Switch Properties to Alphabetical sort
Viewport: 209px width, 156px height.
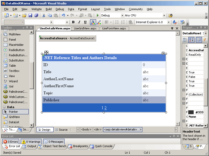tap(191, 40)
